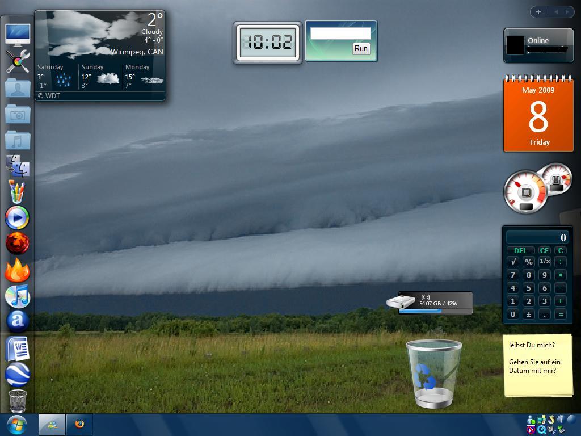Viewport: 581px width, 436px height.
Task: Click the CPU meter gauge gadget
Action: point(525,192)
